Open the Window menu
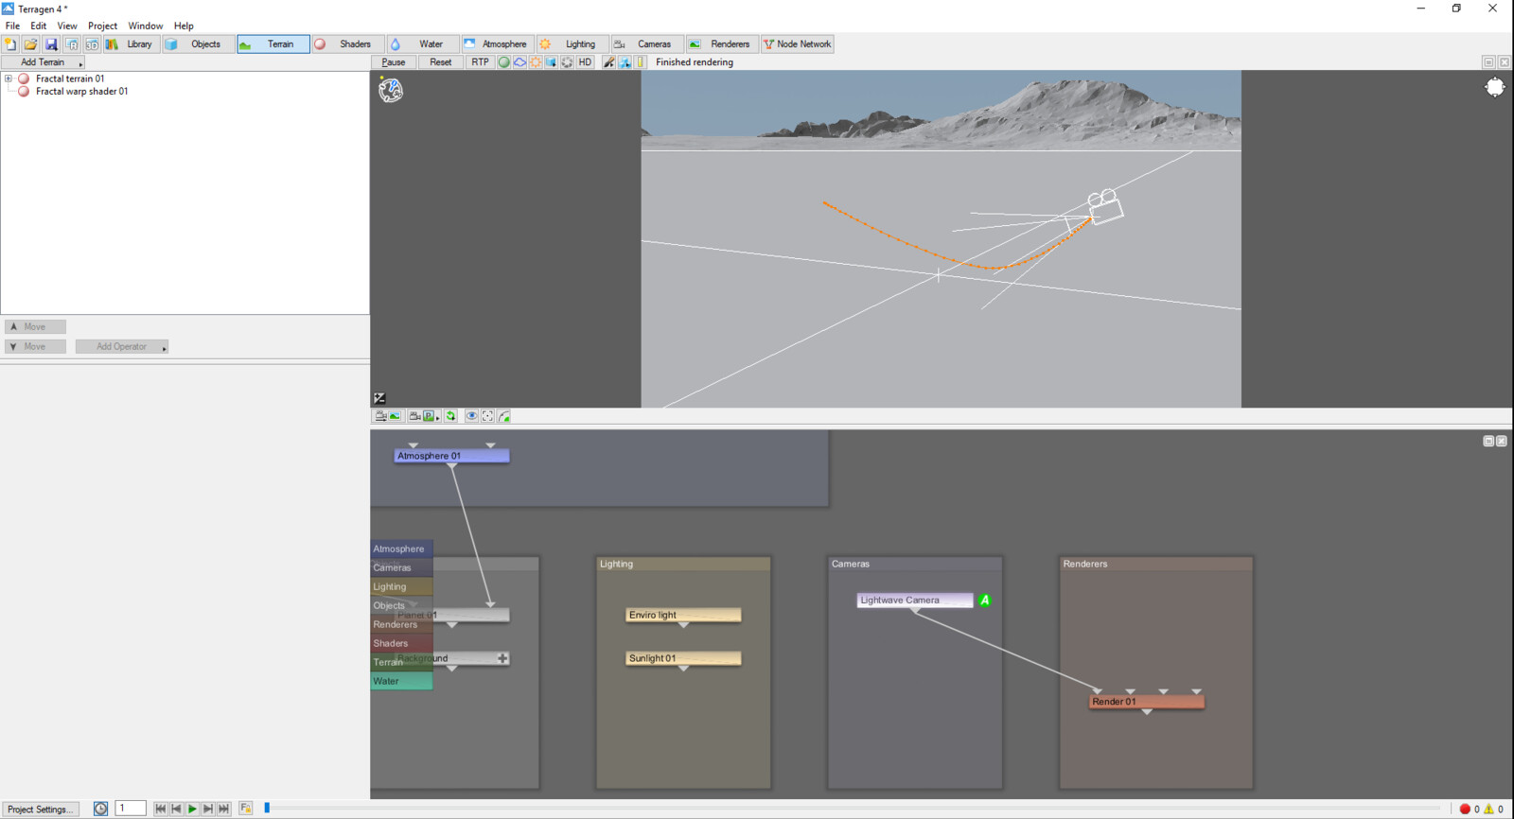Screen dimensions: 1514x819 tap(145, 26)
